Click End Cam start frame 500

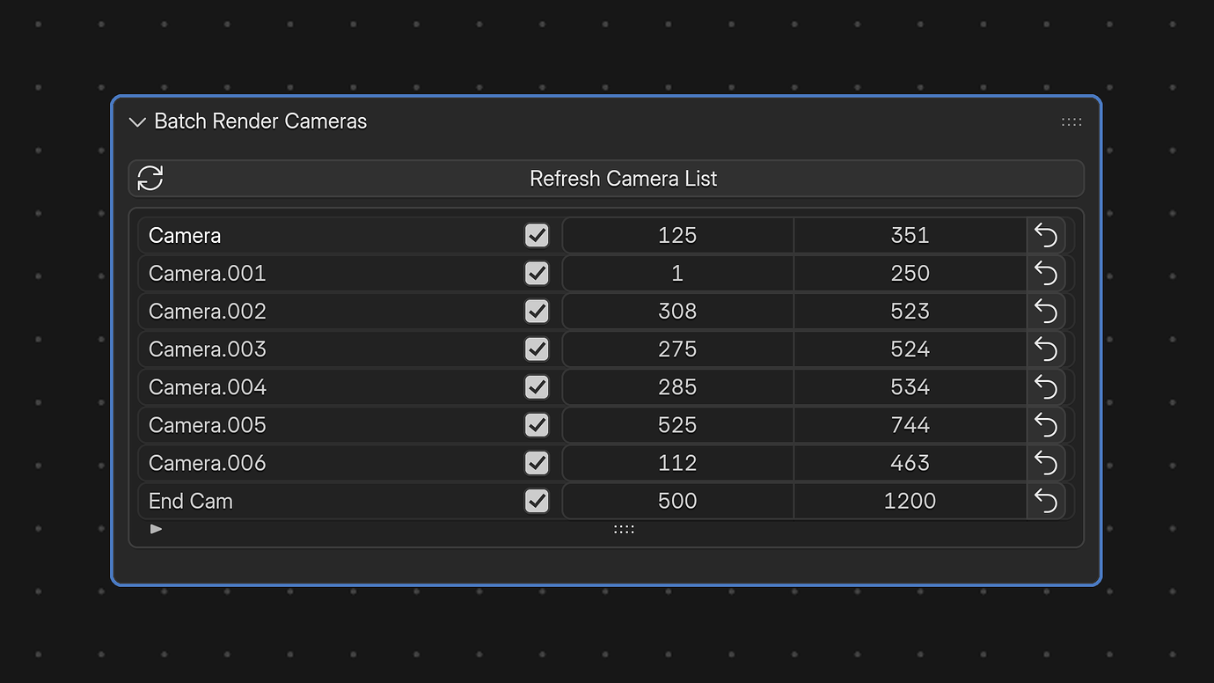[x=677, y=501]
